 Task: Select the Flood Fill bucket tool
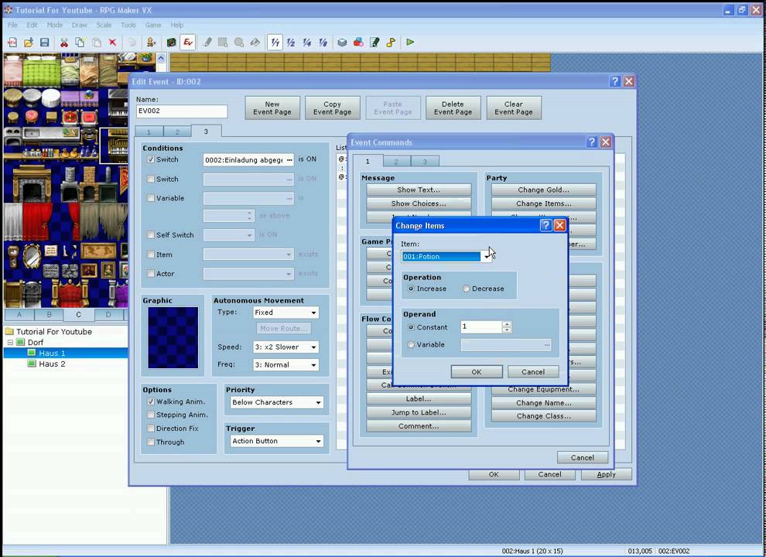pos(255,43)
